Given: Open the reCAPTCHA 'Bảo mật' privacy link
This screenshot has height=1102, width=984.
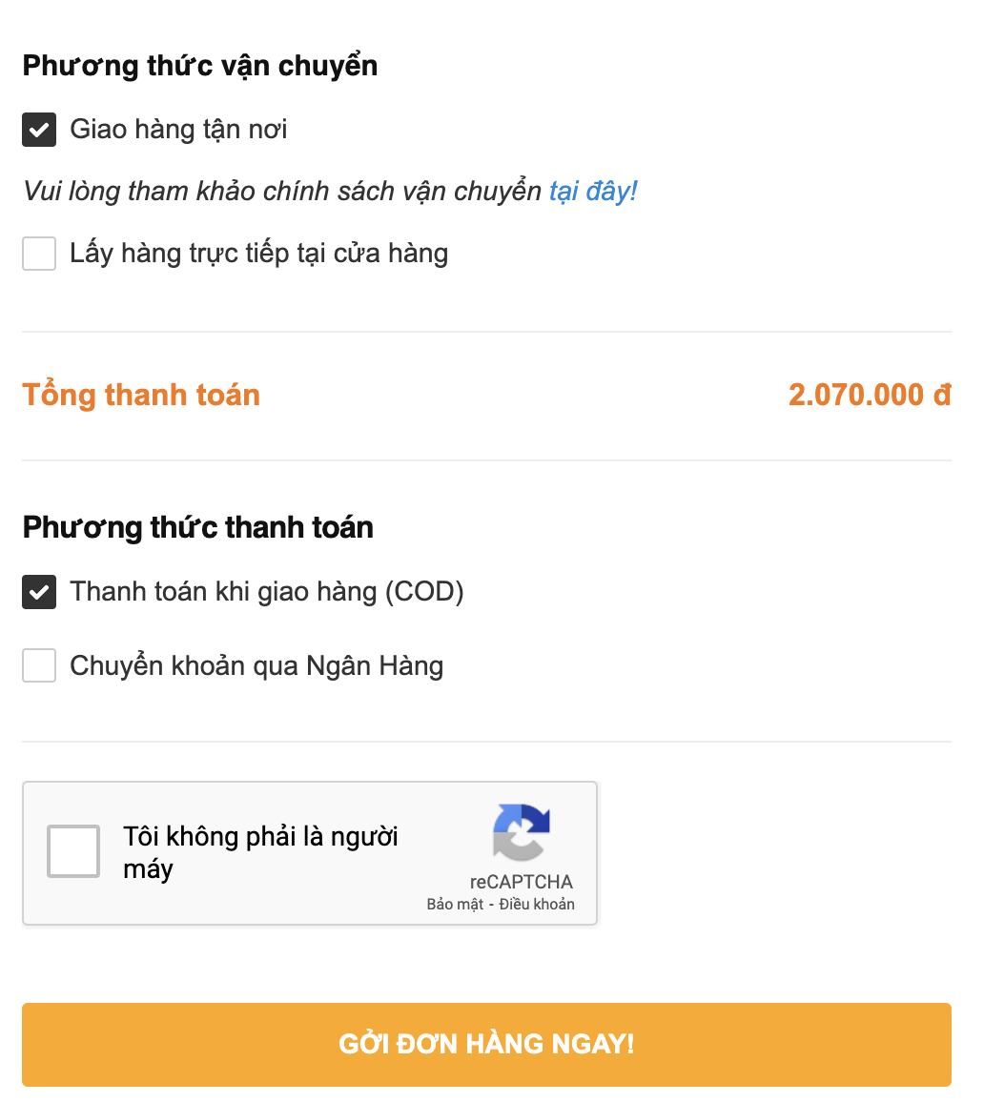Looking at the screenshot, I should (x=455, y=905).
